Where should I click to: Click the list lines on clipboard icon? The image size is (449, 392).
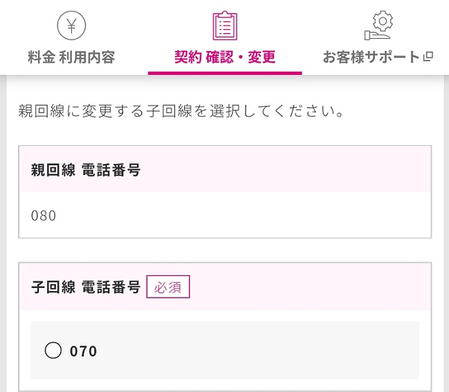pos(225,28)
